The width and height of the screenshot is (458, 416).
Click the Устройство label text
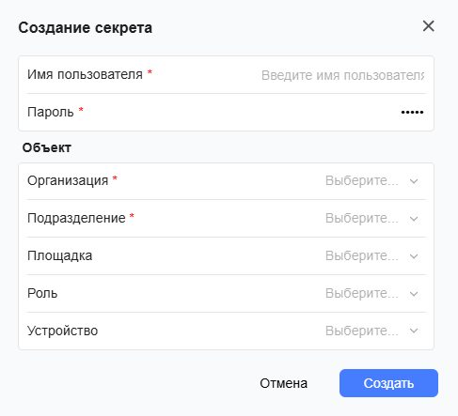[x=62, y=331]
